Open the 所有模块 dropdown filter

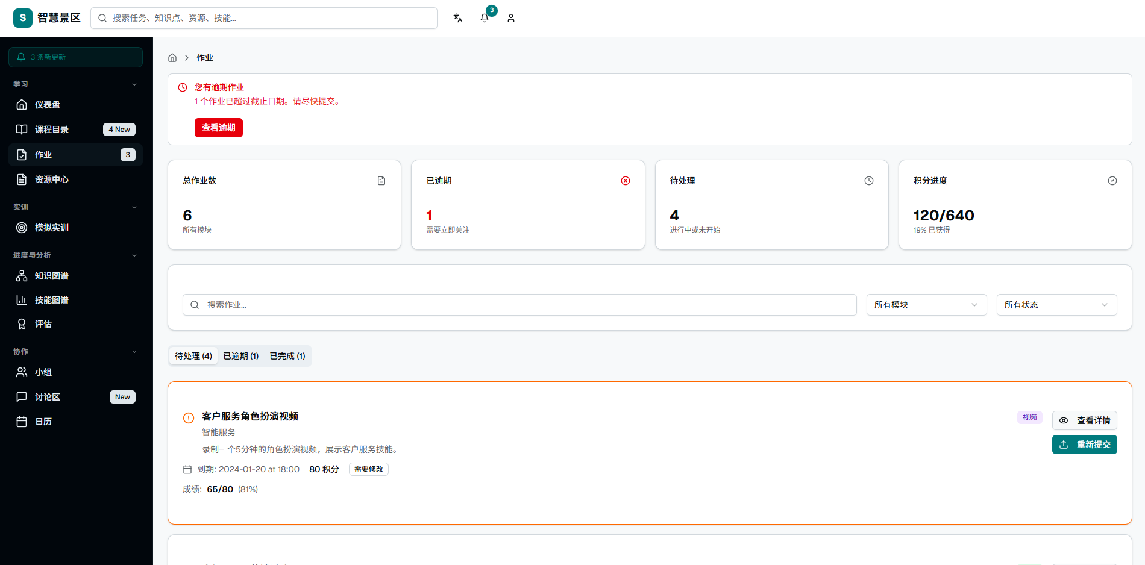(926, 305)
